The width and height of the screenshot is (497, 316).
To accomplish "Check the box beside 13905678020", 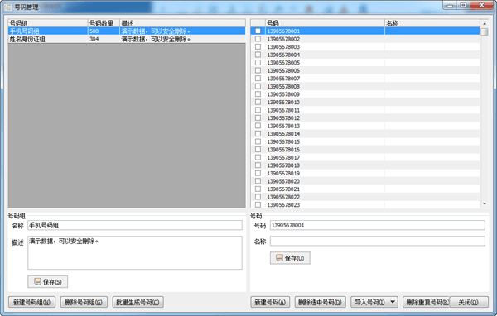I will [258, 181].
